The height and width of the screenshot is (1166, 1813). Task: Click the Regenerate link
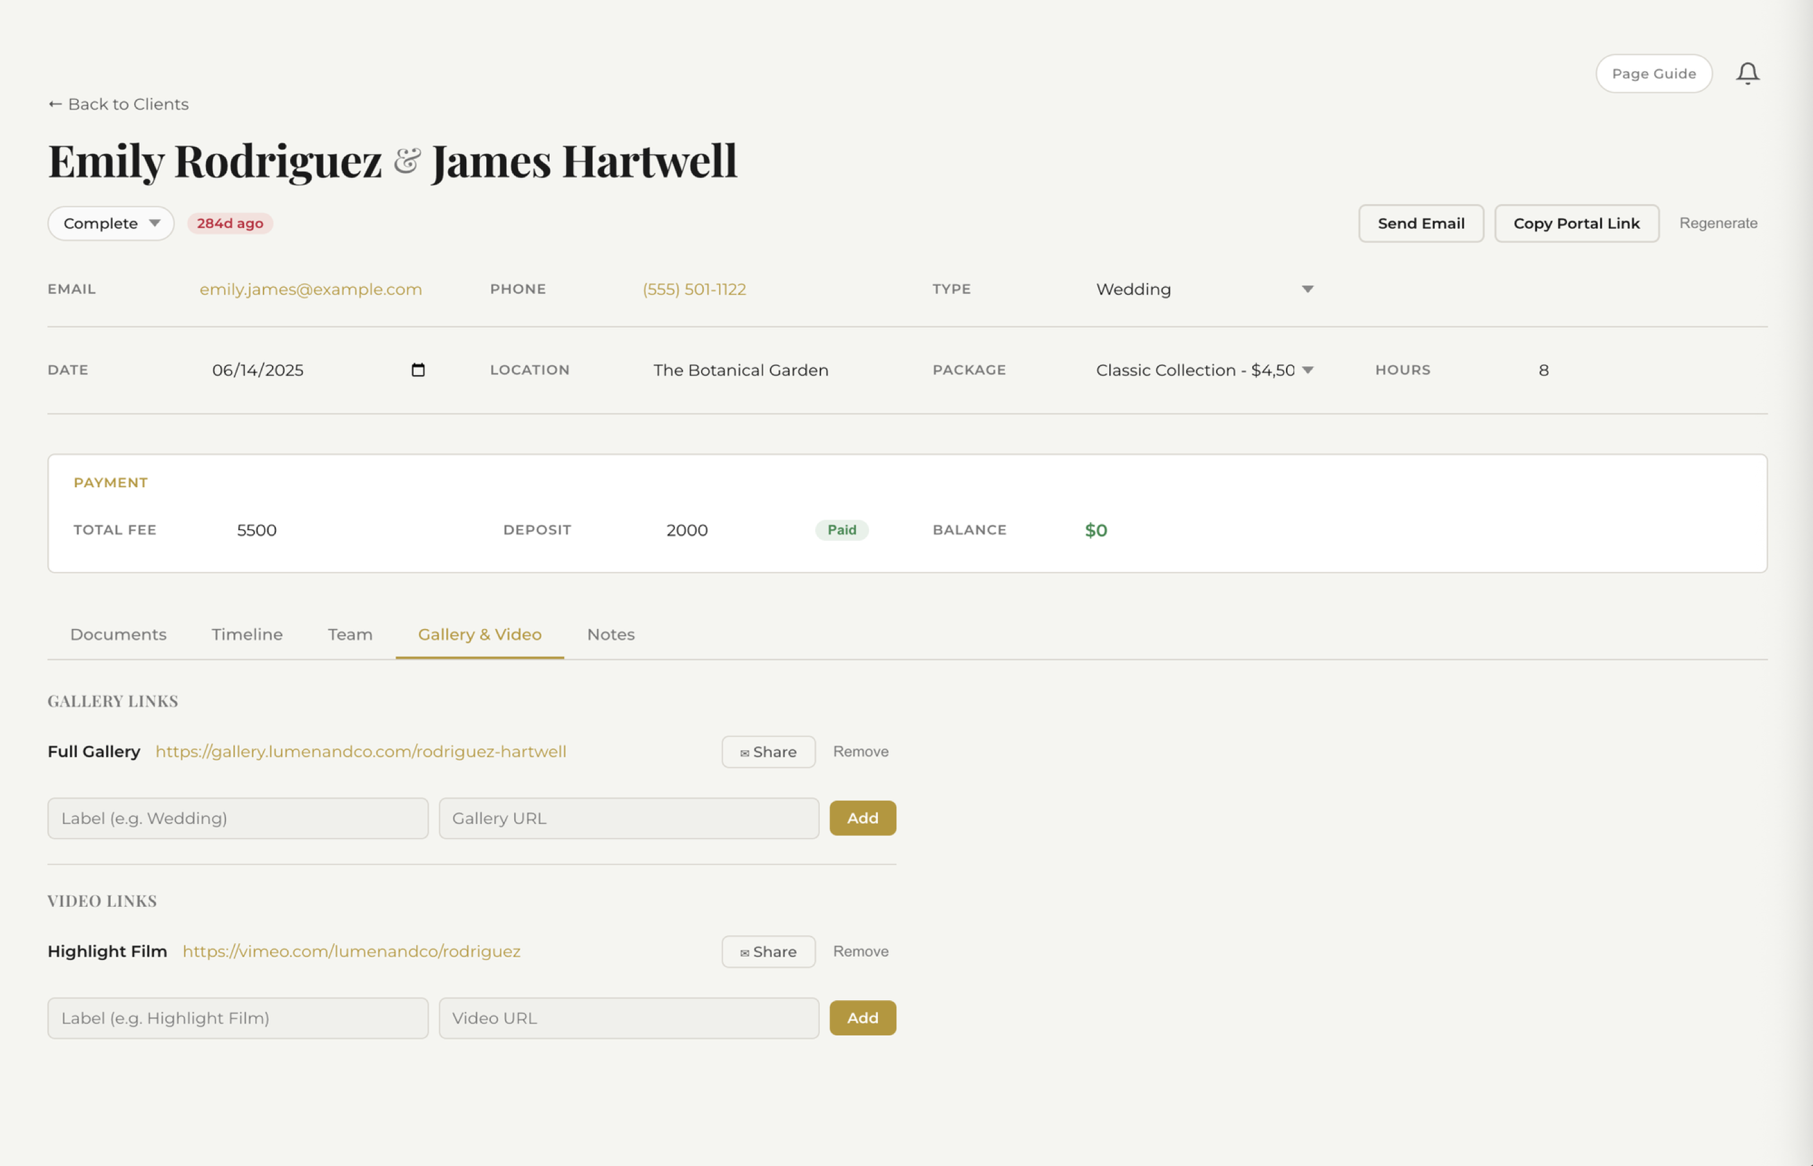[x=1718, y=223]
